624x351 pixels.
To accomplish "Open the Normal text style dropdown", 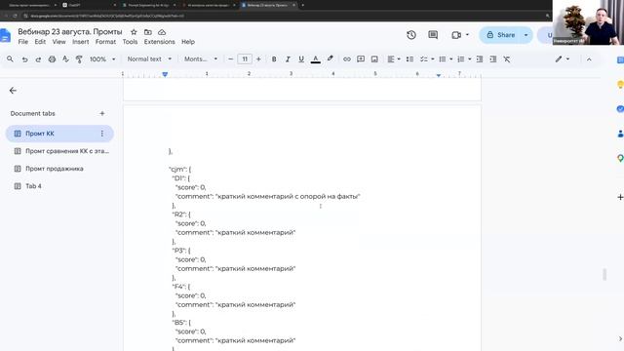I will click(149, 58).
